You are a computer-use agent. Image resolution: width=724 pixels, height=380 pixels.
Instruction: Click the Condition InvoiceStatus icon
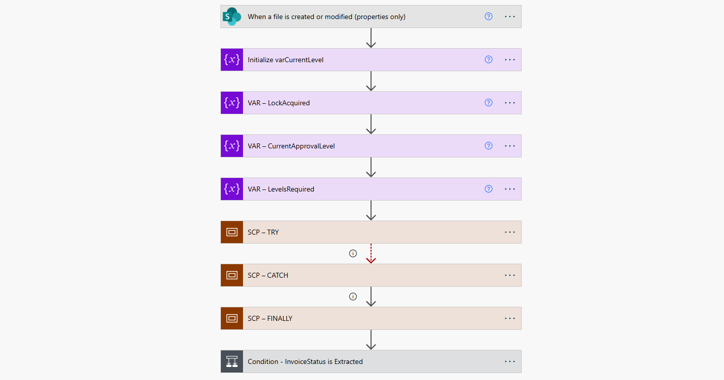(232, 361)
